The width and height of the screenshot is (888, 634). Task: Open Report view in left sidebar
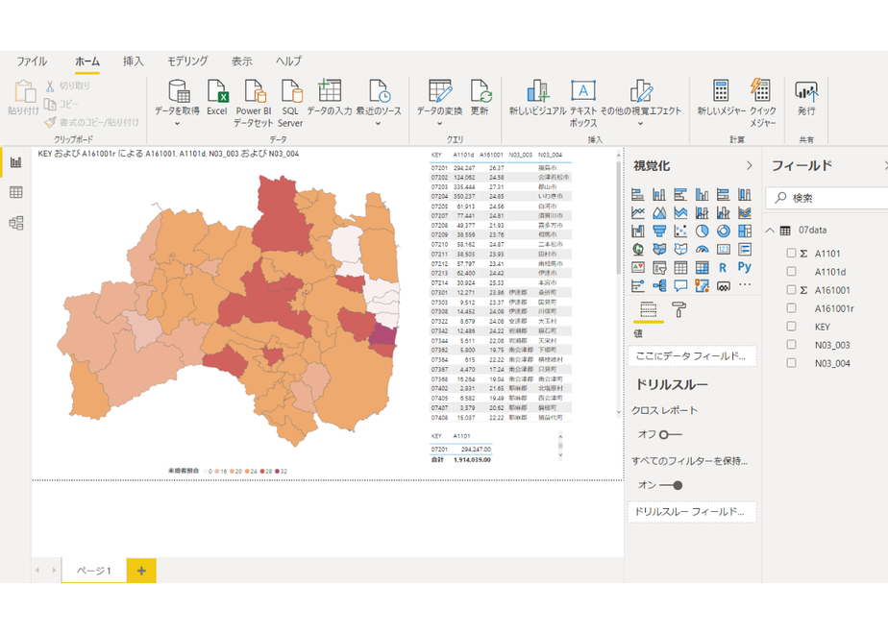point(15,162)
